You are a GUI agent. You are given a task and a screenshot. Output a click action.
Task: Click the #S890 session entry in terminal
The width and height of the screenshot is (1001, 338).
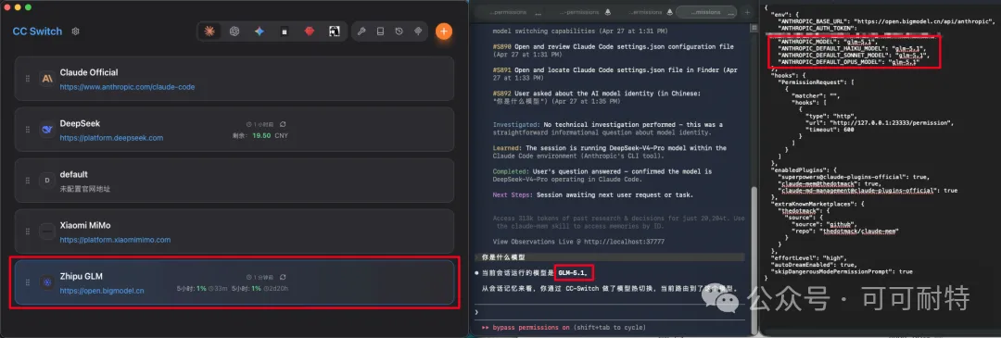click(x=614, y=50)
